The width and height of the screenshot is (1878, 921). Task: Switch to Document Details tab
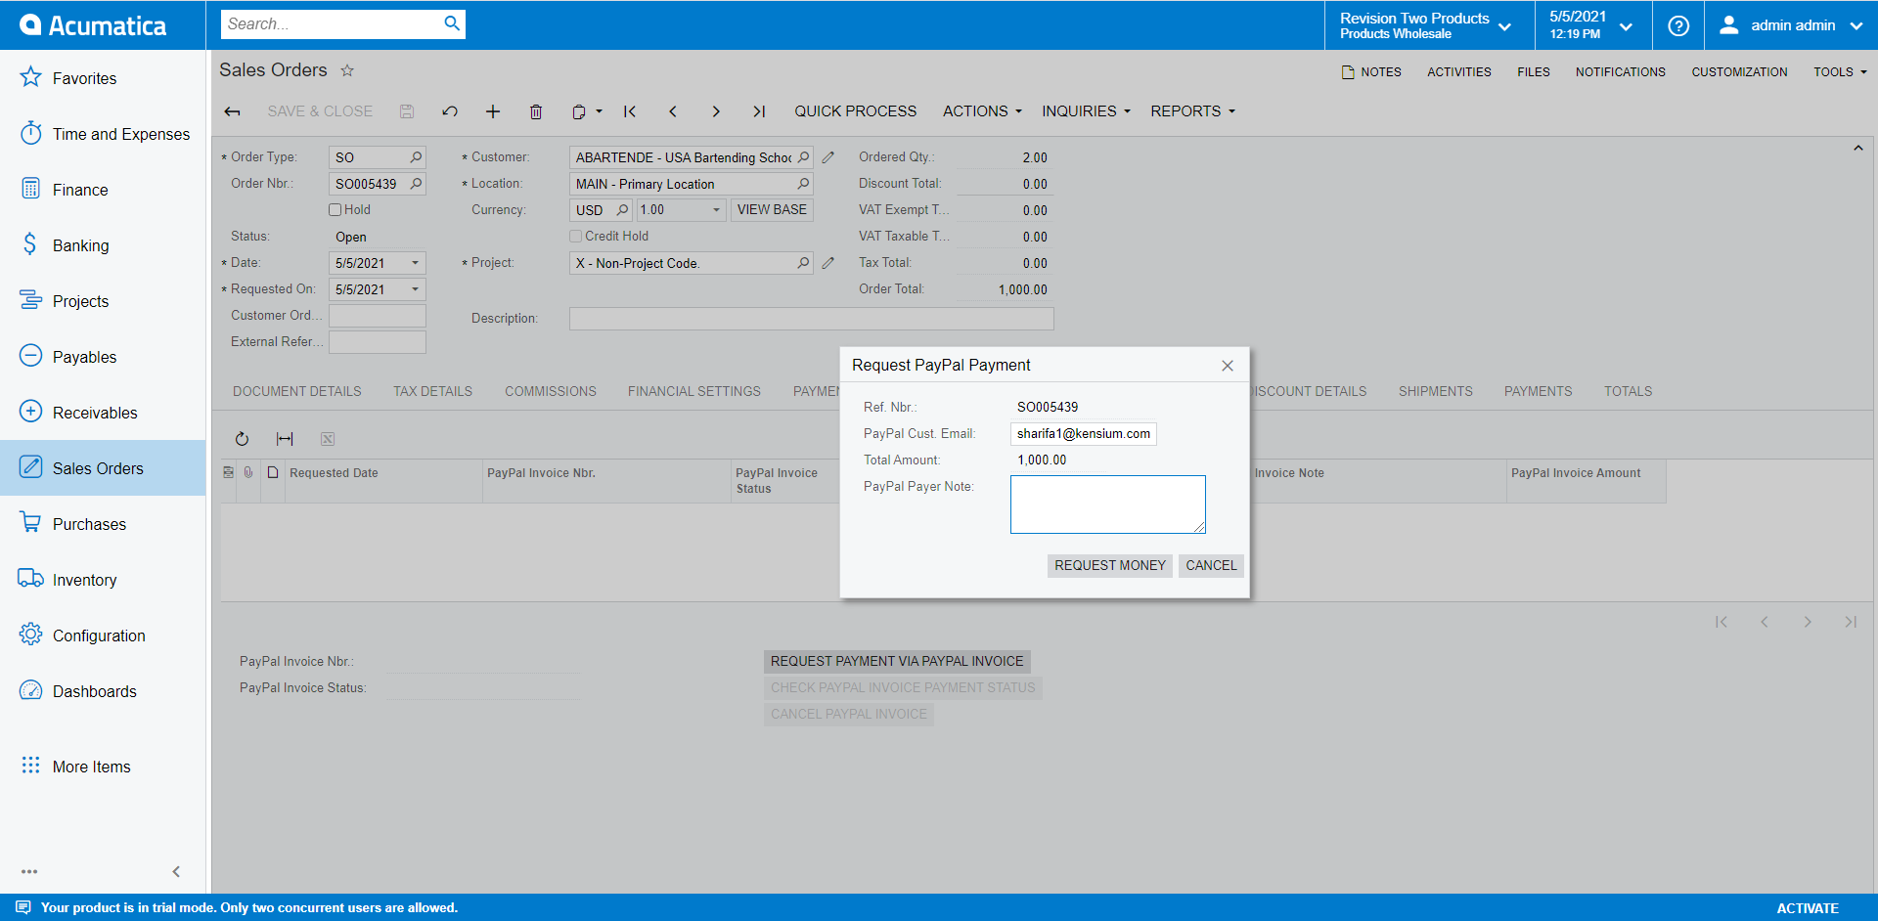[297, 391]
